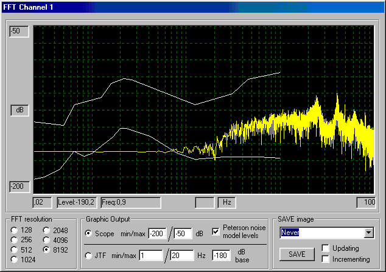The image size is (386, 272).
Task: Edit JTF maximum Hz field 20
Action: pos(181,256)
